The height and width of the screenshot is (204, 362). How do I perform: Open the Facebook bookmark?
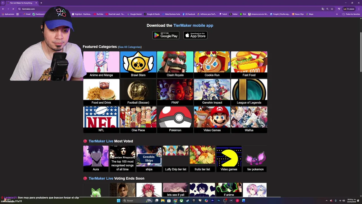[189, 14]
